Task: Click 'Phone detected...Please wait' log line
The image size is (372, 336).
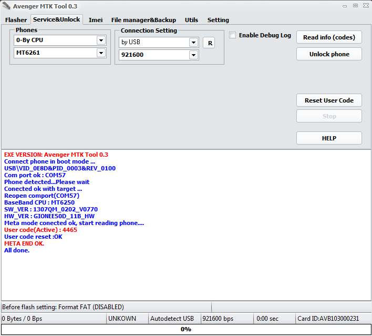Action: [x=47, y=182]
